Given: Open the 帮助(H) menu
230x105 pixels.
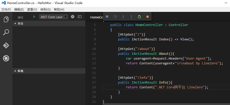Looking at the screenshot, I should click(x=59, y=10).
